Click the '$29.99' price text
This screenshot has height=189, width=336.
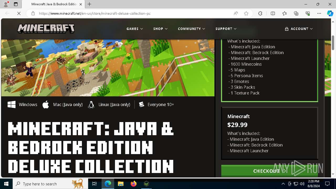pos(237,125)
